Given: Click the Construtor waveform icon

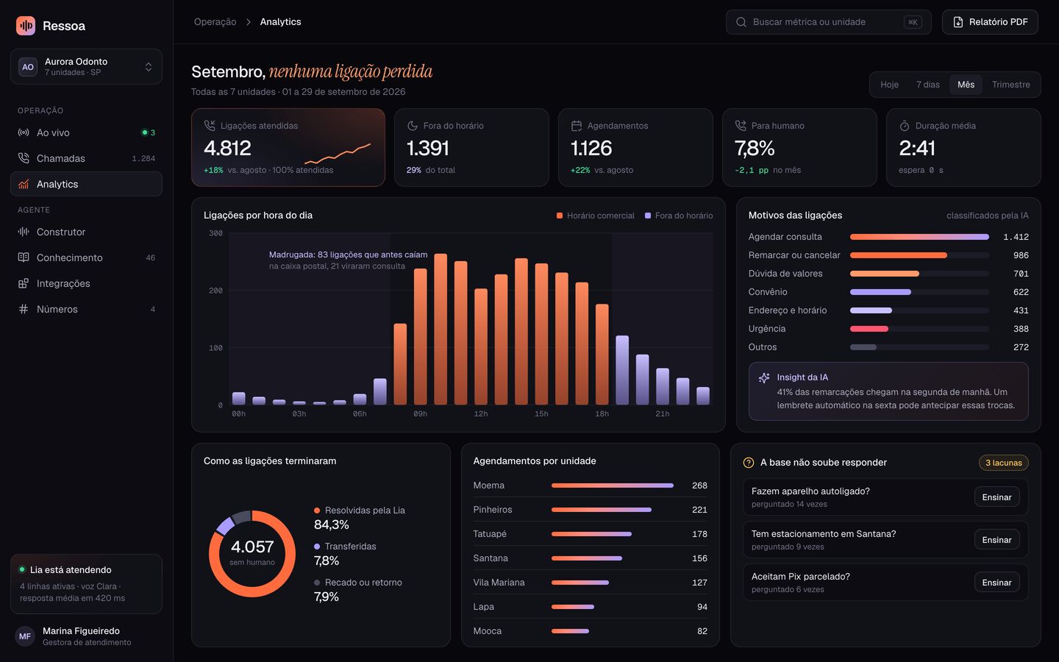Looking at the screenshot, I should 24,232.
